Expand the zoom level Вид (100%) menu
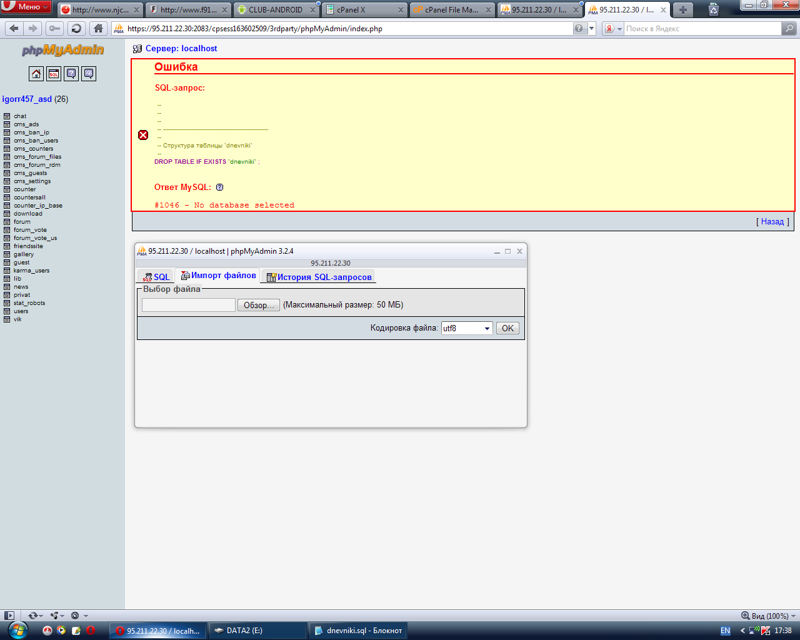 769,616
